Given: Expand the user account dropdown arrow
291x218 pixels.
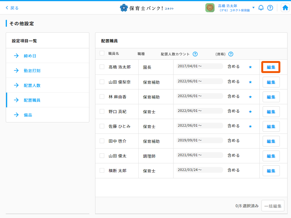Looking at the screenshot, I should (253, 8).
